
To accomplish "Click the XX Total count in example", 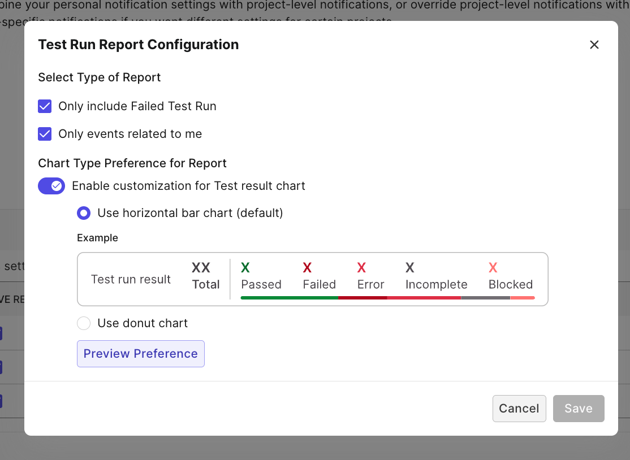I will tap(205, 276).
